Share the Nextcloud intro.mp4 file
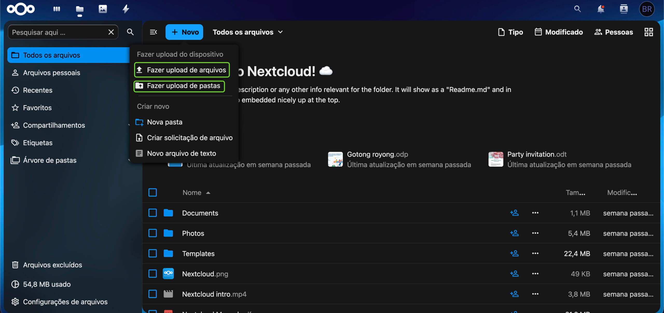This screenshot has height=313, width=664. (514, 294)
